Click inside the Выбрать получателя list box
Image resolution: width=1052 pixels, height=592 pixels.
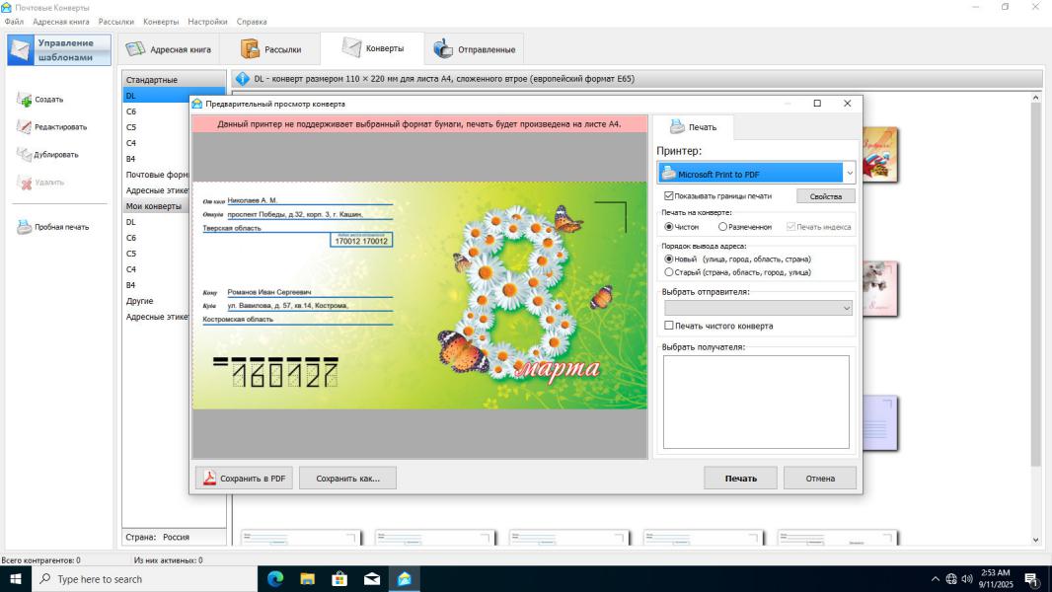(x=756, y=402)
